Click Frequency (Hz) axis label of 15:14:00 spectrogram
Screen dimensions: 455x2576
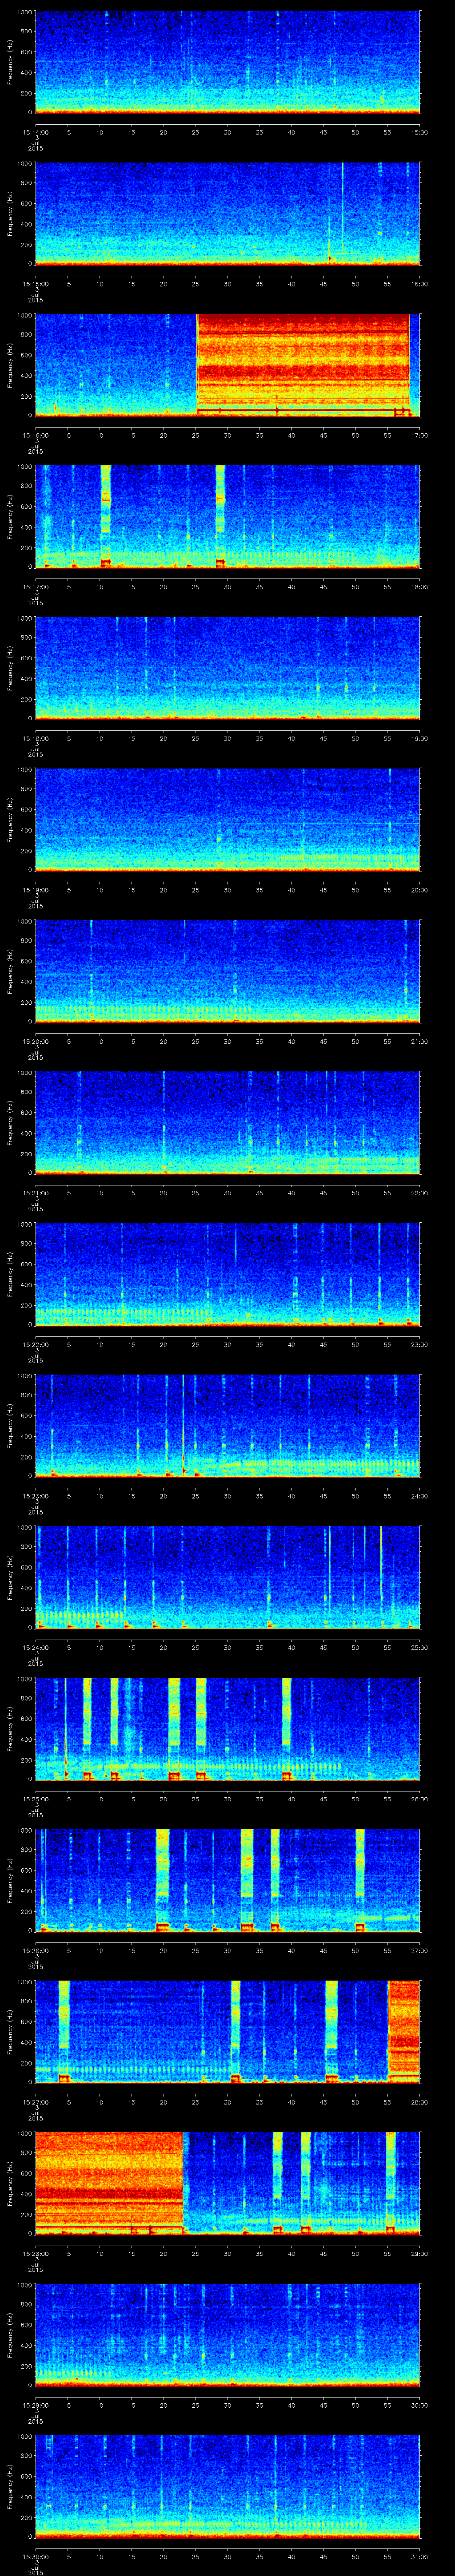coord(10,62)
